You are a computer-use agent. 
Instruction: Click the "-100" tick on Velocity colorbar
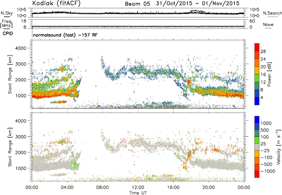click(x=266, y=157)
